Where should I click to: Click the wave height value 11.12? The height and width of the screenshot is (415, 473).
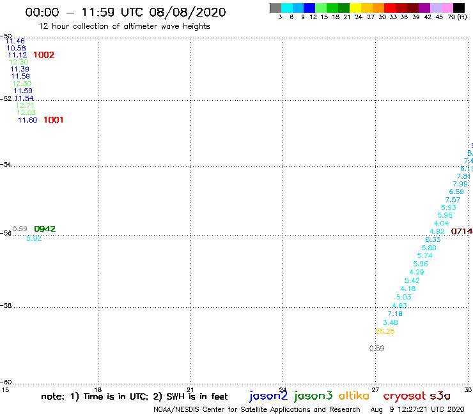tap(17, 55)
